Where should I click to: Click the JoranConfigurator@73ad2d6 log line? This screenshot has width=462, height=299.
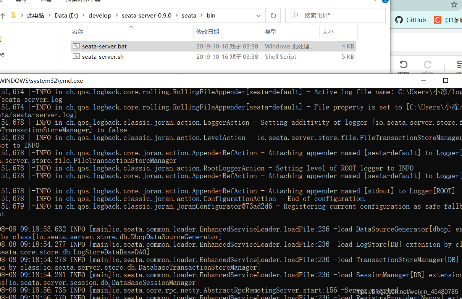(x=231, y=206)
